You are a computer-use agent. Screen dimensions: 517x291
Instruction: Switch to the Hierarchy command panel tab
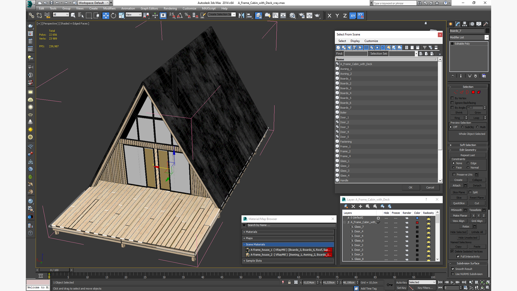tap(464, 24)
